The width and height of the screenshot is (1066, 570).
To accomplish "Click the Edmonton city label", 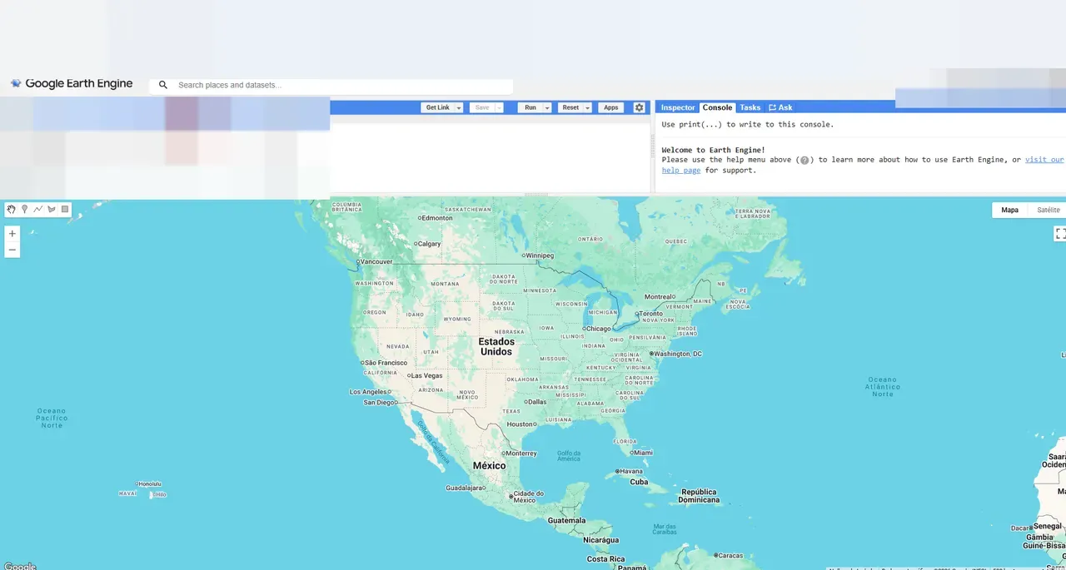I will click(436, 218).
